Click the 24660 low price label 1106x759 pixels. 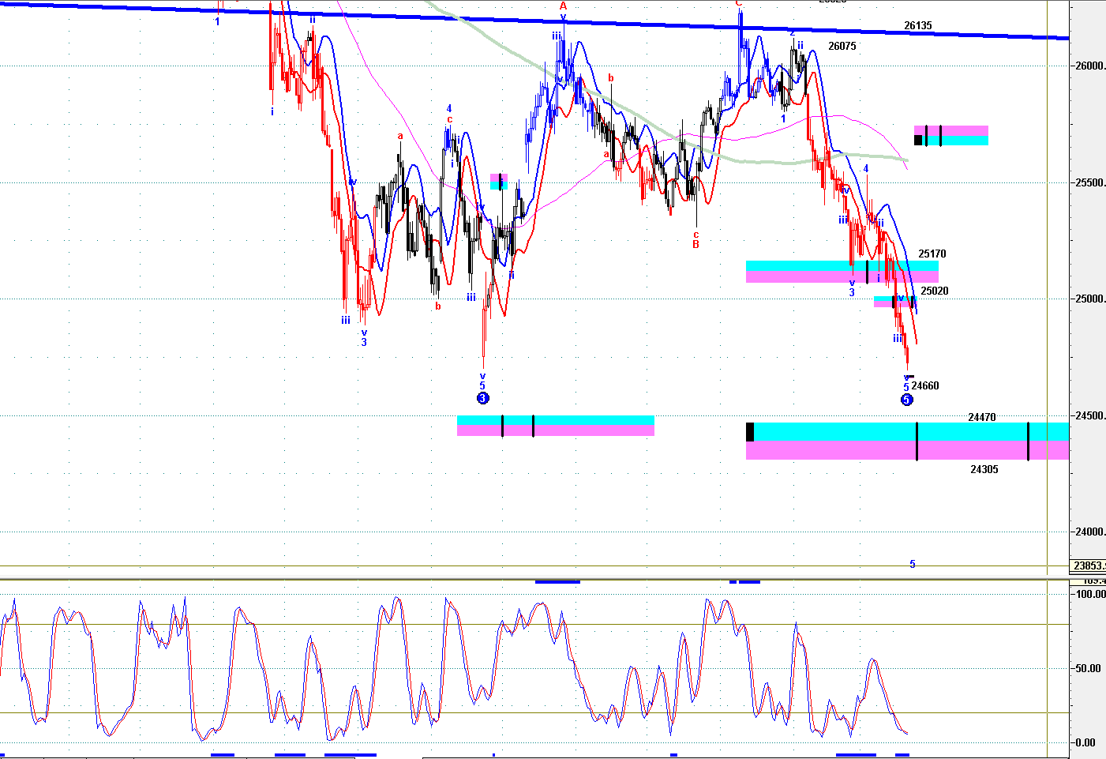925,386
